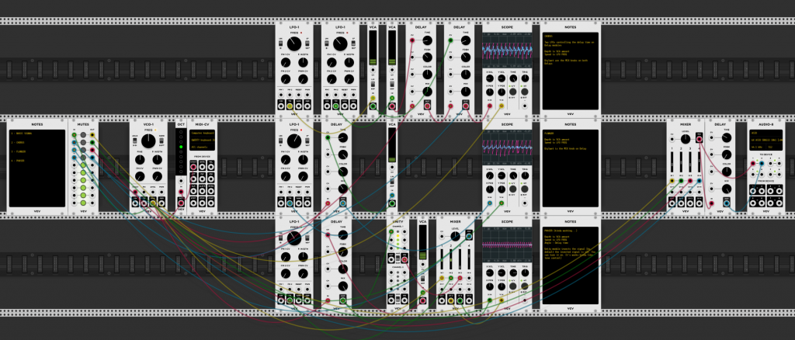The width and height of the screenshot is (795, 340).
Task: Click the OCT module output port
Action: 181,203
